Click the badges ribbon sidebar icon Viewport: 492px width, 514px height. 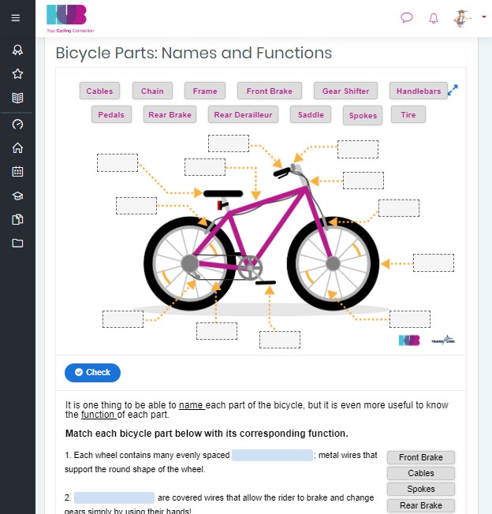point(17,50)
